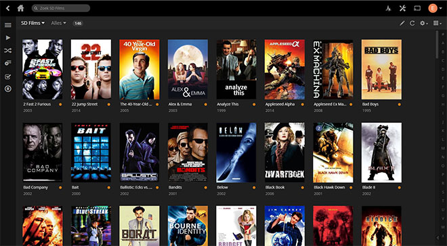Go back with the arrow icon
The height and width of the screenshot is (246, 447).
tap(7, 8)
